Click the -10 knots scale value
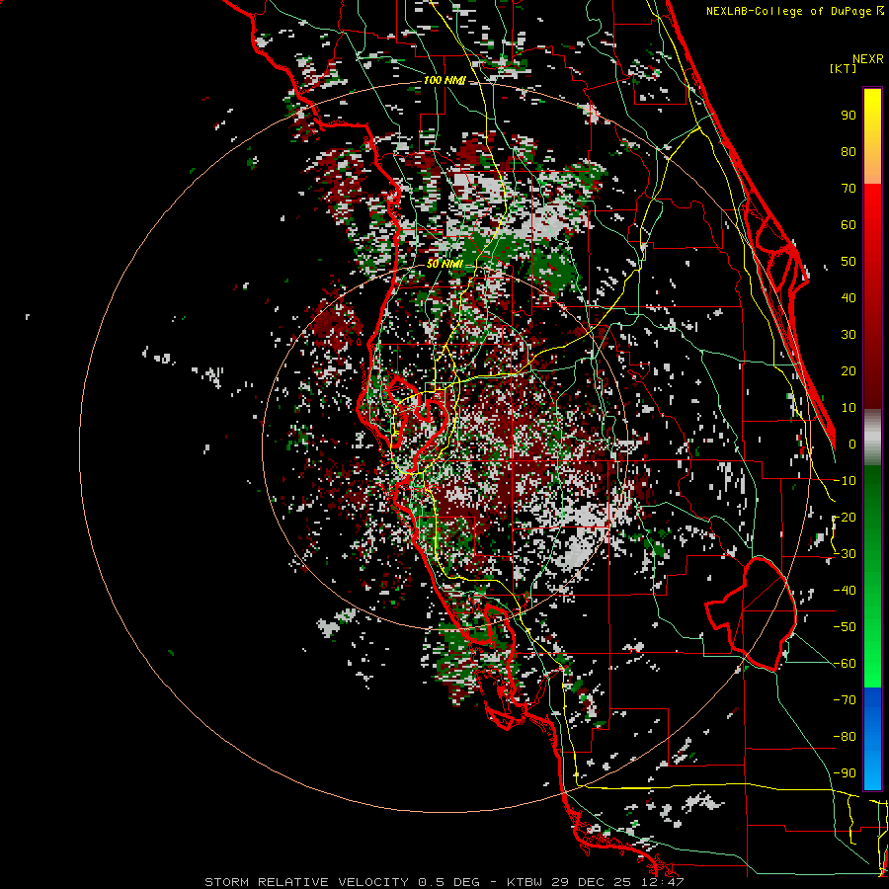The image size is (889, 889). [845, 481]
